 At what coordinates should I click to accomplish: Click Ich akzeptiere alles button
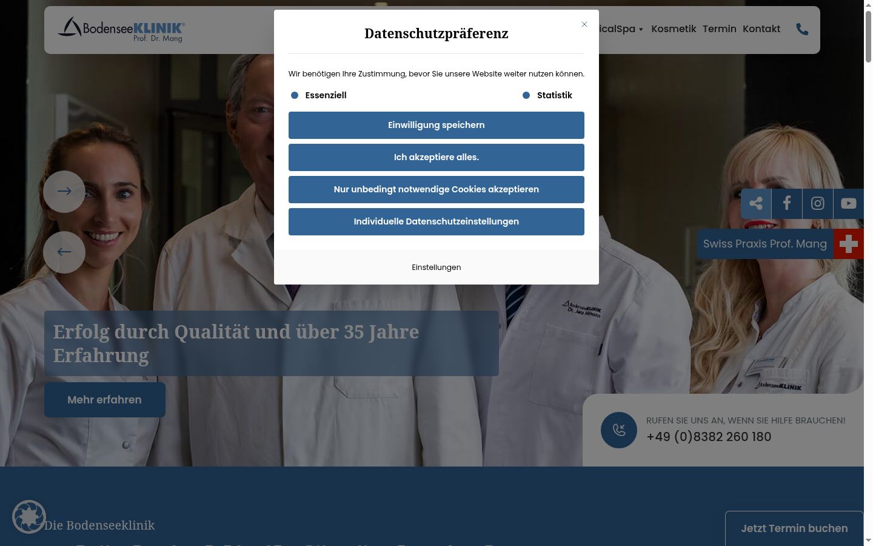pyautogui.click(x=436, y=157)
